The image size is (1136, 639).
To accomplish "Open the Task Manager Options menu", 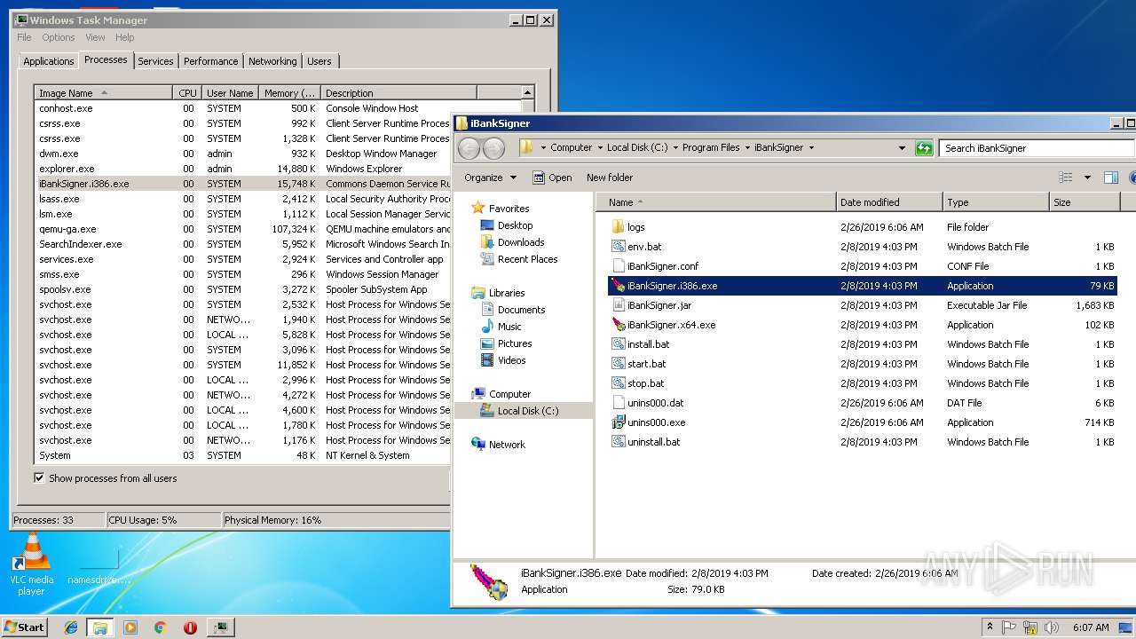I will [x=59, y=37].
